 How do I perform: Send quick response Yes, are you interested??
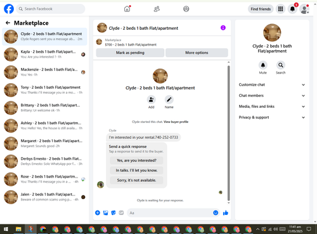point(136,160)
